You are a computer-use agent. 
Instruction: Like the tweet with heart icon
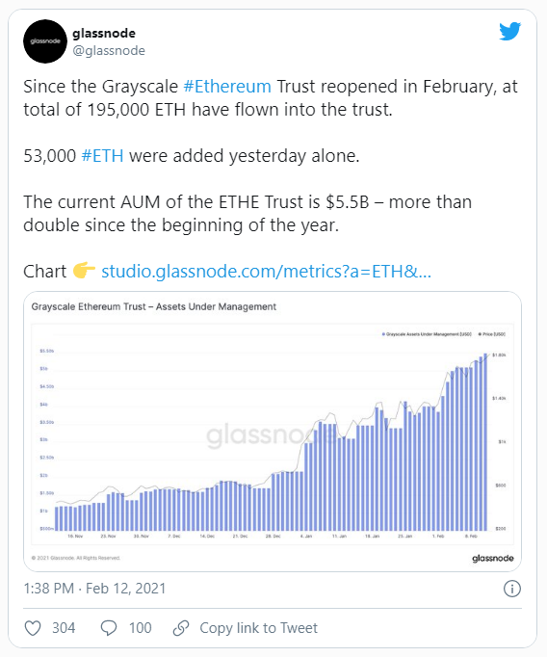pyautogui.click(x=33, y=628)
